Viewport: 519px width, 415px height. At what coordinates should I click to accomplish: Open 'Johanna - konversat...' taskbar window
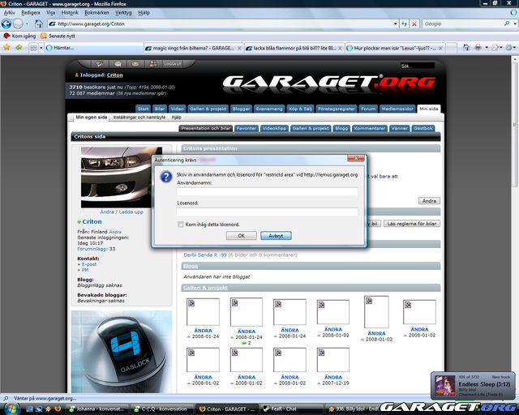coord(97,409)
